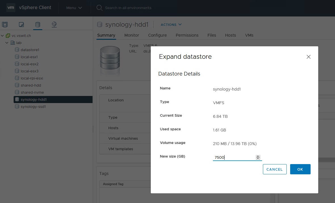The image size is (335, 203).
Task: Open the VMs and Templates inventory icon
Action: click(21, 25)
